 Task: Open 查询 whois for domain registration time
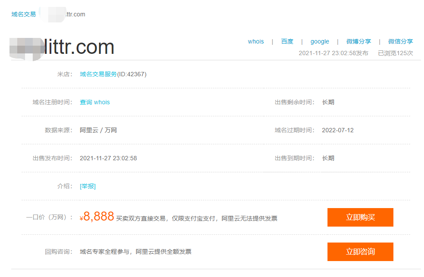coord(94,102)
